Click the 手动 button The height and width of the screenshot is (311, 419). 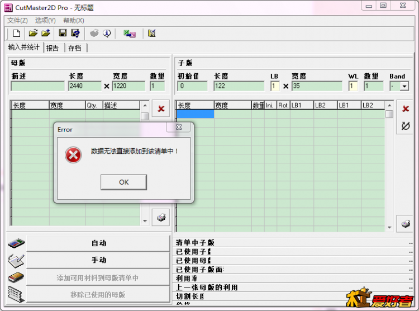click(98, 260)
